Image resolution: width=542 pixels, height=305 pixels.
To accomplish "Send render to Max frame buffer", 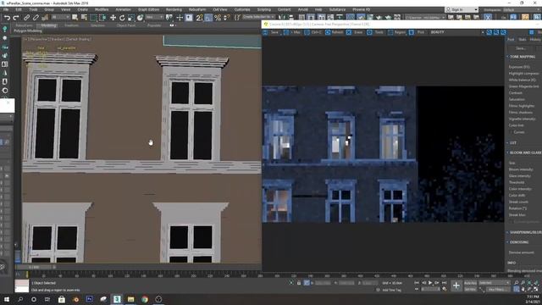I will tap(292, 32).
